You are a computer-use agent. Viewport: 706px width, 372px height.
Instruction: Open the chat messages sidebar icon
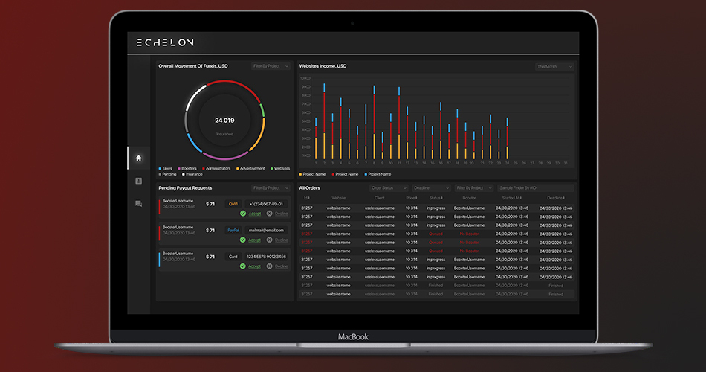(x=139, y=204)
